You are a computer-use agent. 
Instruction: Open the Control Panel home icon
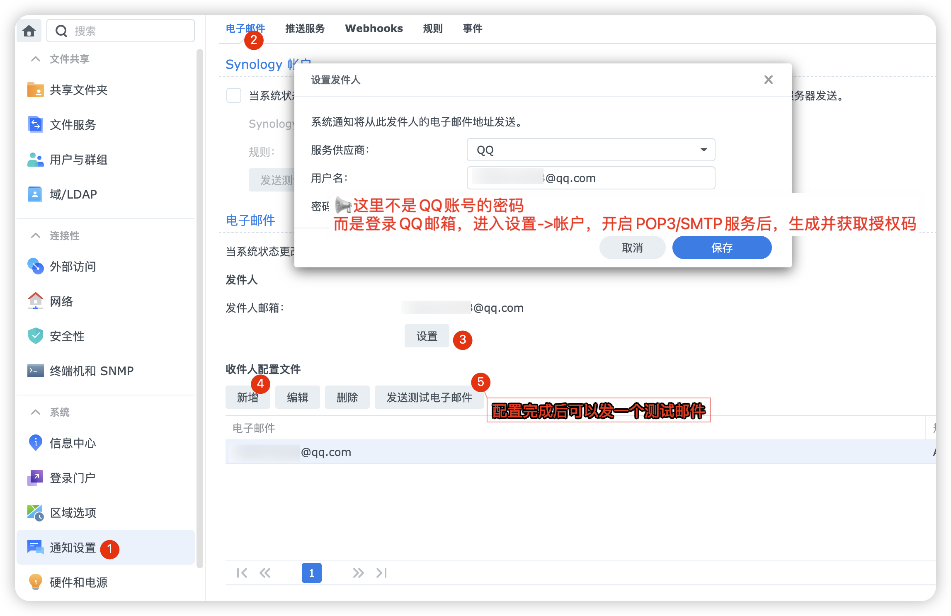click(x=29, y=31)
